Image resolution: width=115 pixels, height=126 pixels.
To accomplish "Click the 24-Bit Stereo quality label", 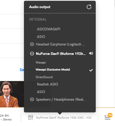I will (x=6, y=117).
